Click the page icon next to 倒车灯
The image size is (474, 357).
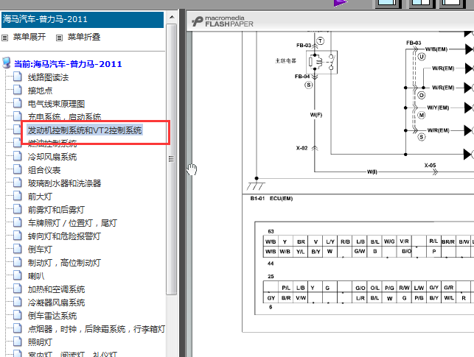tap(18, 249)
